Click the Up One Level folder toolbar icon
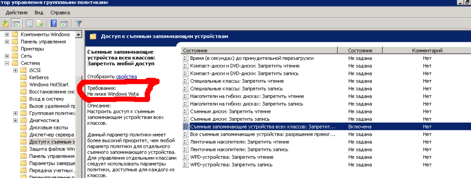Viewport: 471px width, 178px height. pos(5,23)
